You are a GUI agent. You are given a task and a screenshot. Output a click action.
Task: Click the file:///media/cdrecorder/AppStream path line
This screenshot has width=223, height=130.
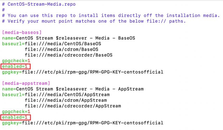(x=73, y=106)
